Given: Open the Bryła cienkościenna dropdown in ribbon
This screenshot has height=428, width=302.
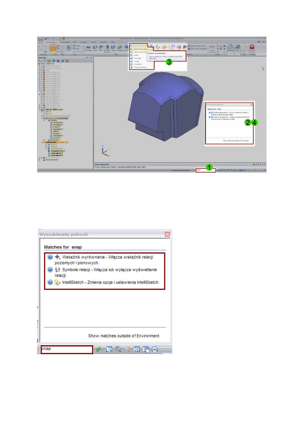Looking at the screenshot, I should [139, 45].
